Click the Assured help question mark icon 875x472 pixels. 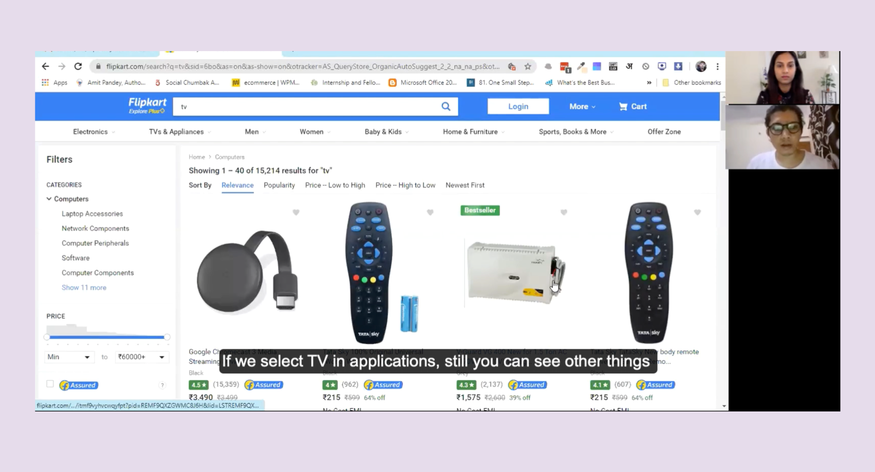[x=162, y=385]
